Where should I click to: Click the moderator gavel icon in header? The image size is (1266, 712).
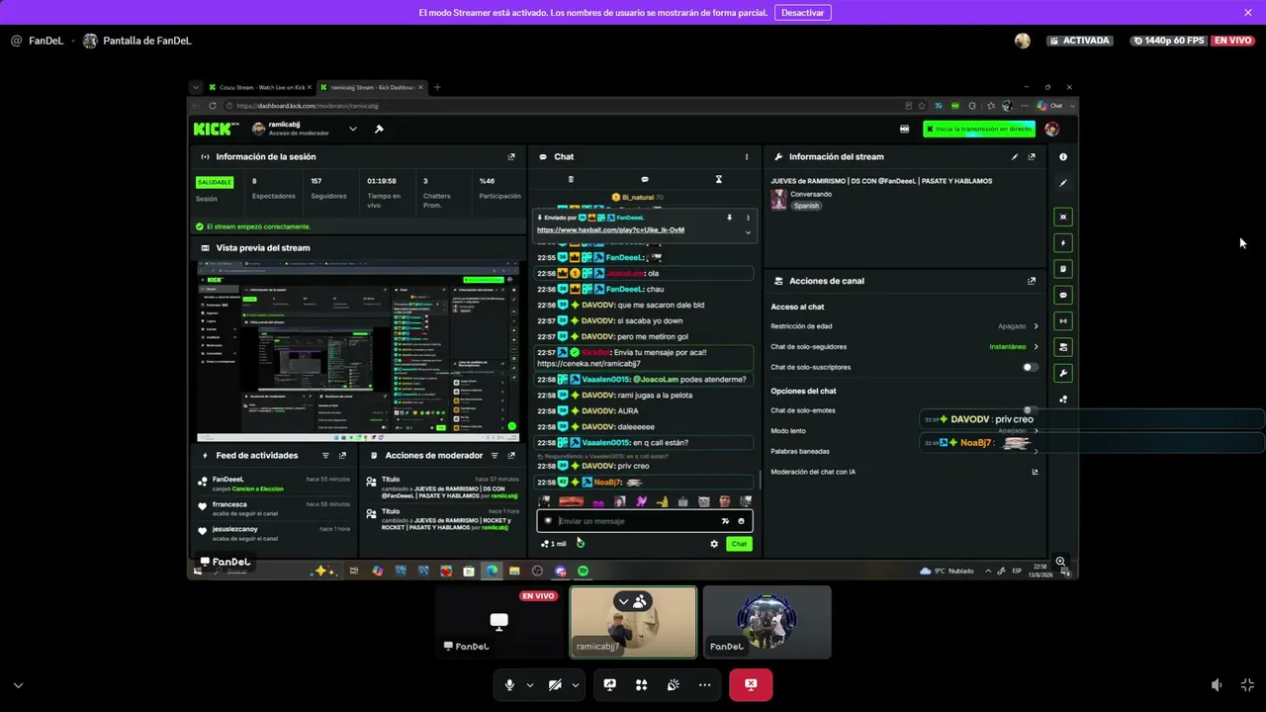378,129
